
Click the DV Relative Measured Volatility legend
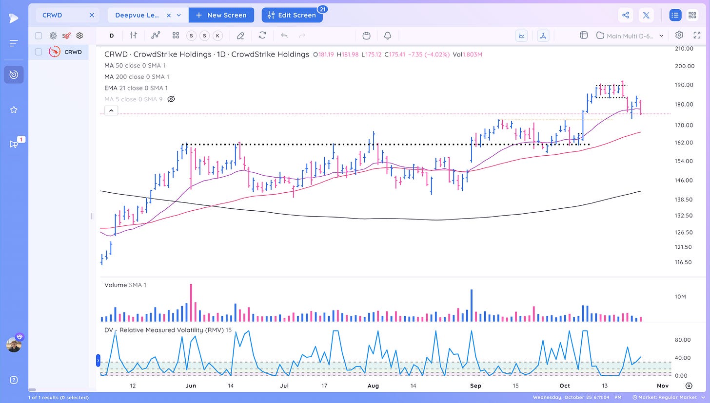(x=168, y=330)
